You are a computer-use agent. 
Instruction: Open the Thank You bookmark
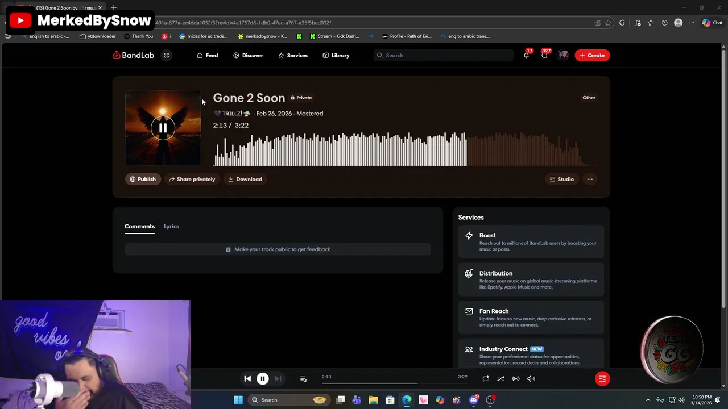point(138,36)
